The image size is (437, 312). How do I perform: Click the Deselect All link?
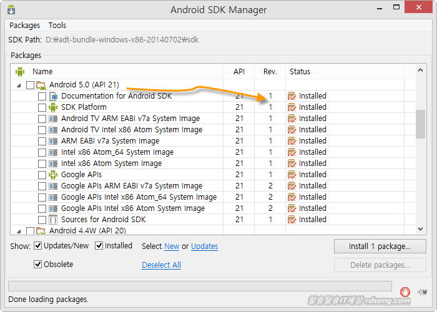[161, 265]
